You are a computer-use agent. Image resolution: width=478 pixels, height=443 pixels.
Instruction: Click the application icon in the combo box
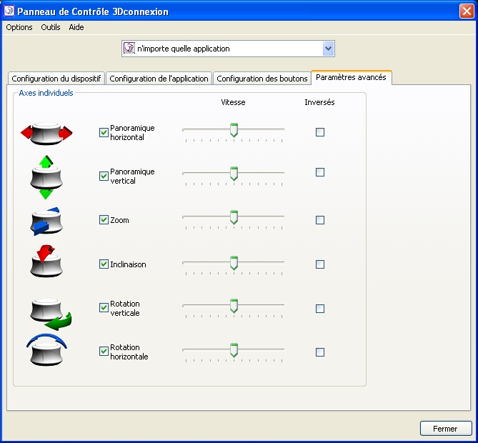tap(129, 48)
